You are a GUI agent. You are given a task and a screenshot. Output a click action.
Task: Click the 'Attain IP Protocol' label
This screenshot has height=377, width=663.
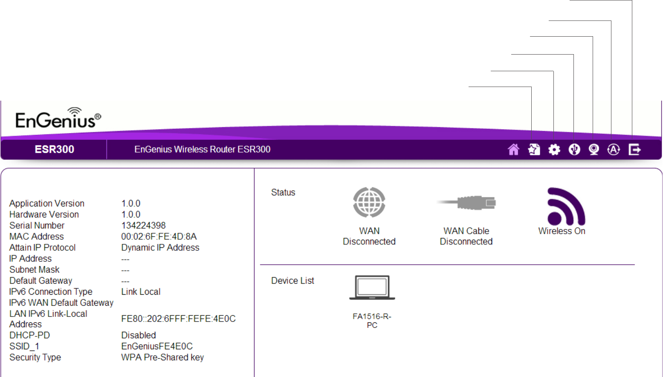coord(42,247)
